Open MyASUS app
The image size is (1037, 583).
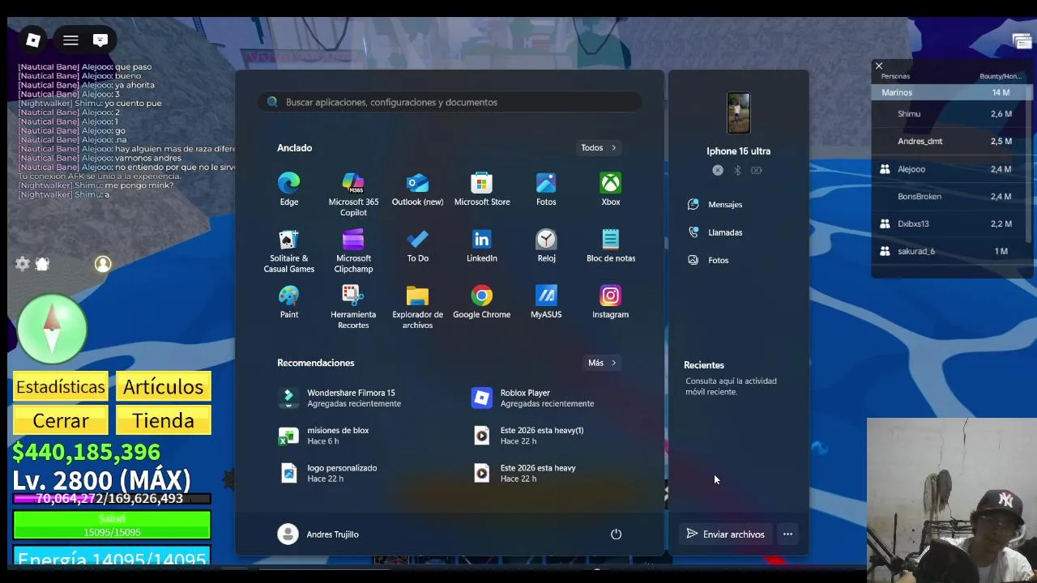coord(546,302)
